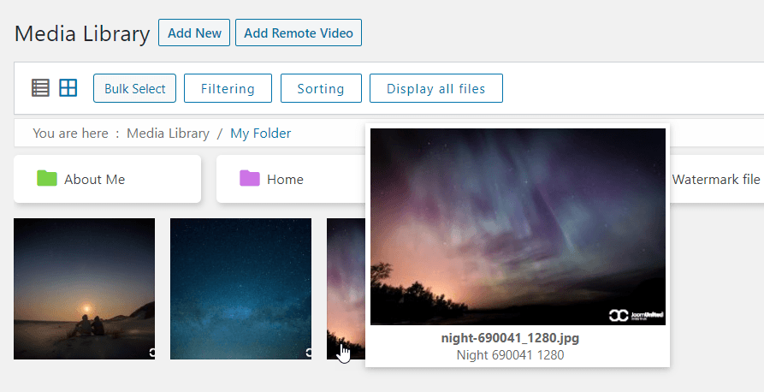Image resolution: width=764 pixels, height=392 pixels.
Task: Open the Sorting dropdown
Action: pyautogui.click(x=321, y=88)
